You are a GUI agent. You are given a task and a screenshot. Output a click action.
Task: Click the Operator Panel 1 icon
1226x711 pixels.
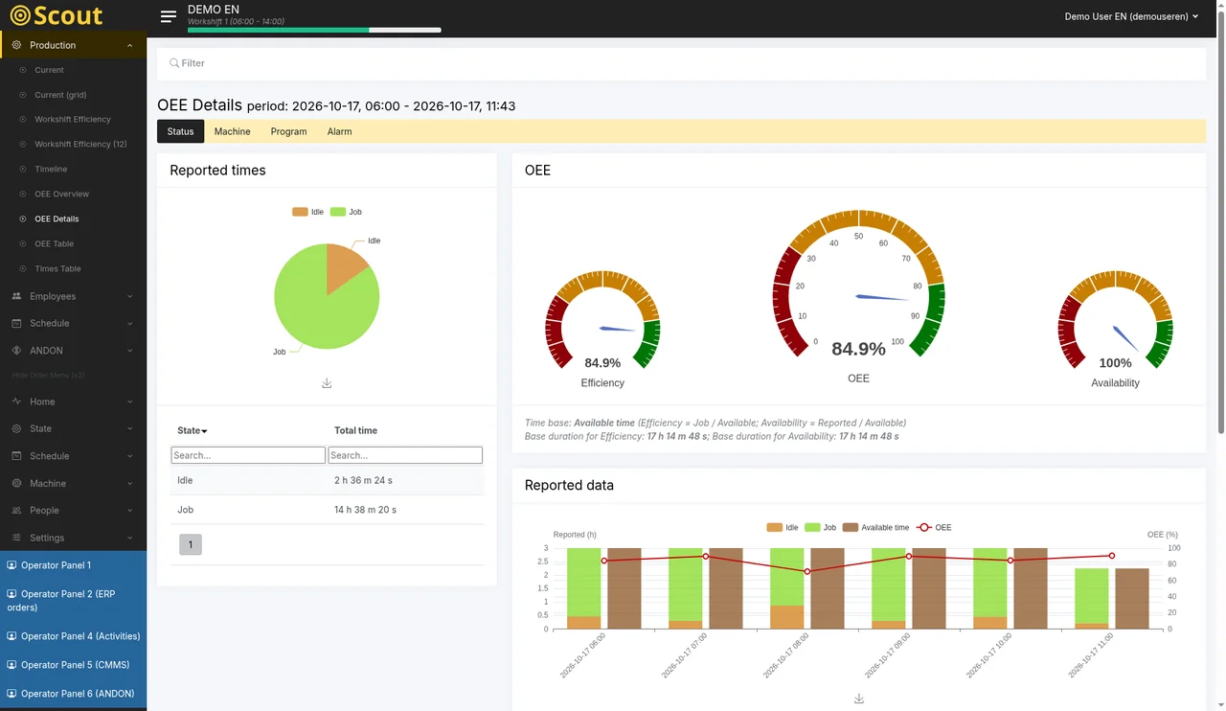tap(12, 565)
